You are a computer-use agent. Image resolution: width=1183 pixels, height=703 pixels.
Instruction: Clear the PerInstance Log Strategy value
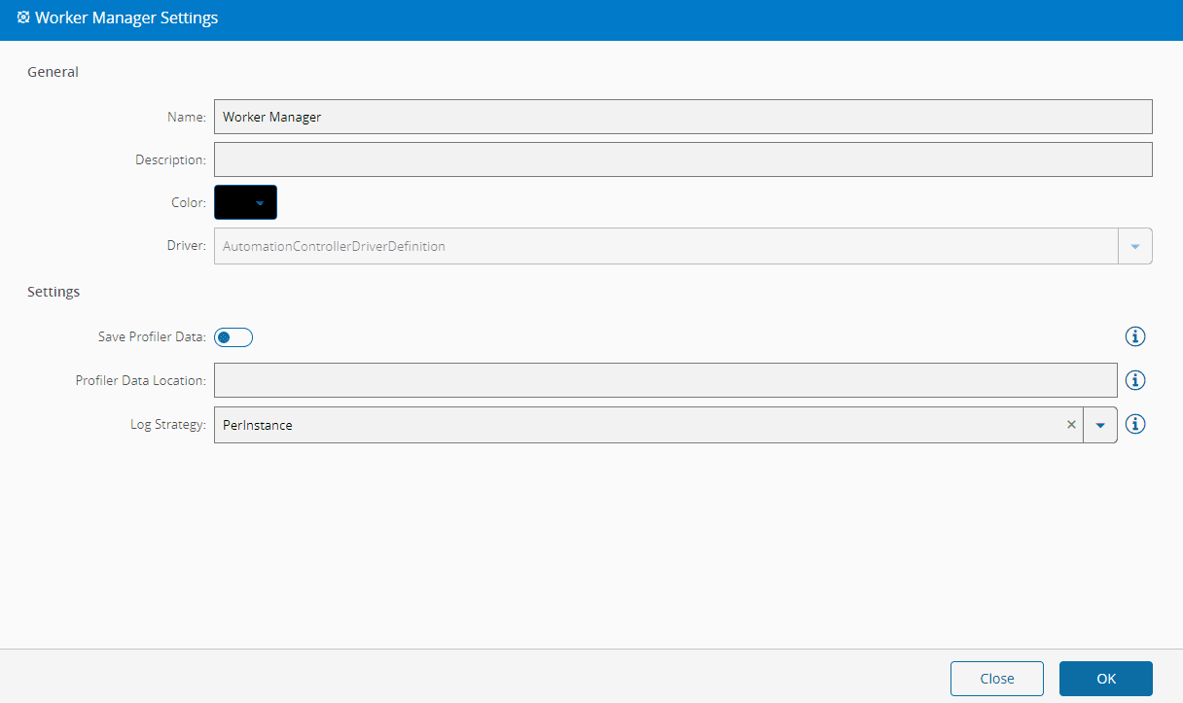coord(1071,425)
